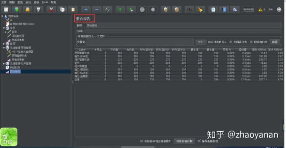Viewport: 286px width, 148px height.
Task: Click the 配置 button
Action: [x=275, y=42]
